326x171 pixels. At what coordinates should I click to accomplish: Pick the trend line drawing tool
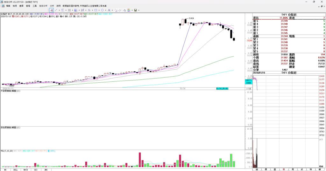tap(56, 10)
